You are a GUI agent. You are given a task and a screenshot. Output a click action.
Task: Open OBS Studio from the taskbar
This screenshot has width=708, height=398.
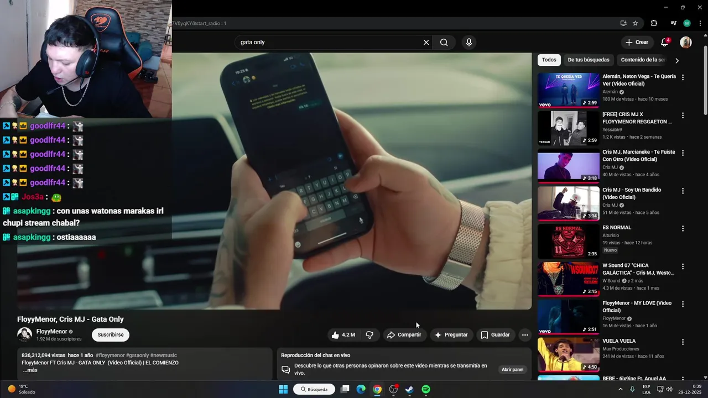point(393,389)
